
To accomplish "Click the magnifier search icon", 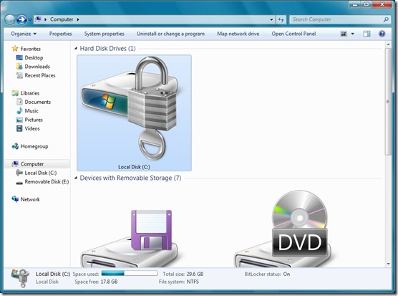I will [x=386, y=19].
